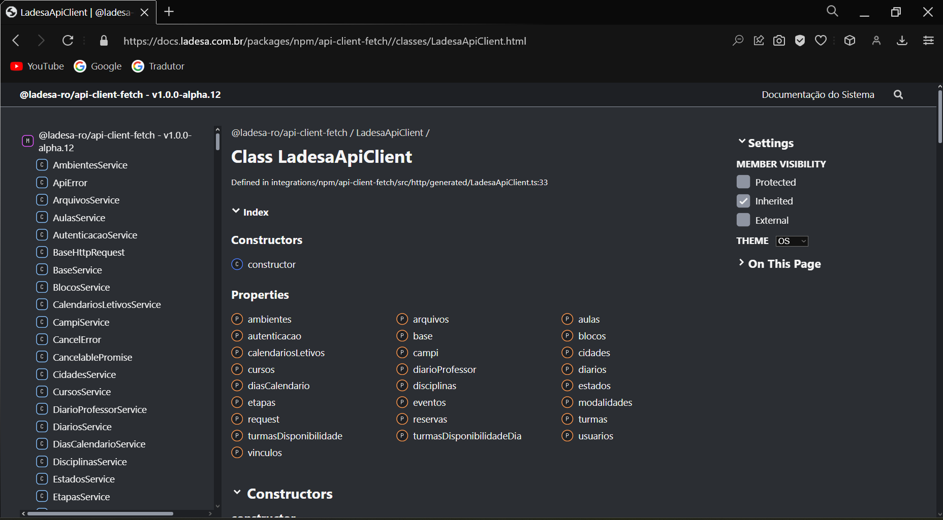Jump to diarioProfessor property
The height and width of the screenshot is (520, 943).
[x=437, y=369]
